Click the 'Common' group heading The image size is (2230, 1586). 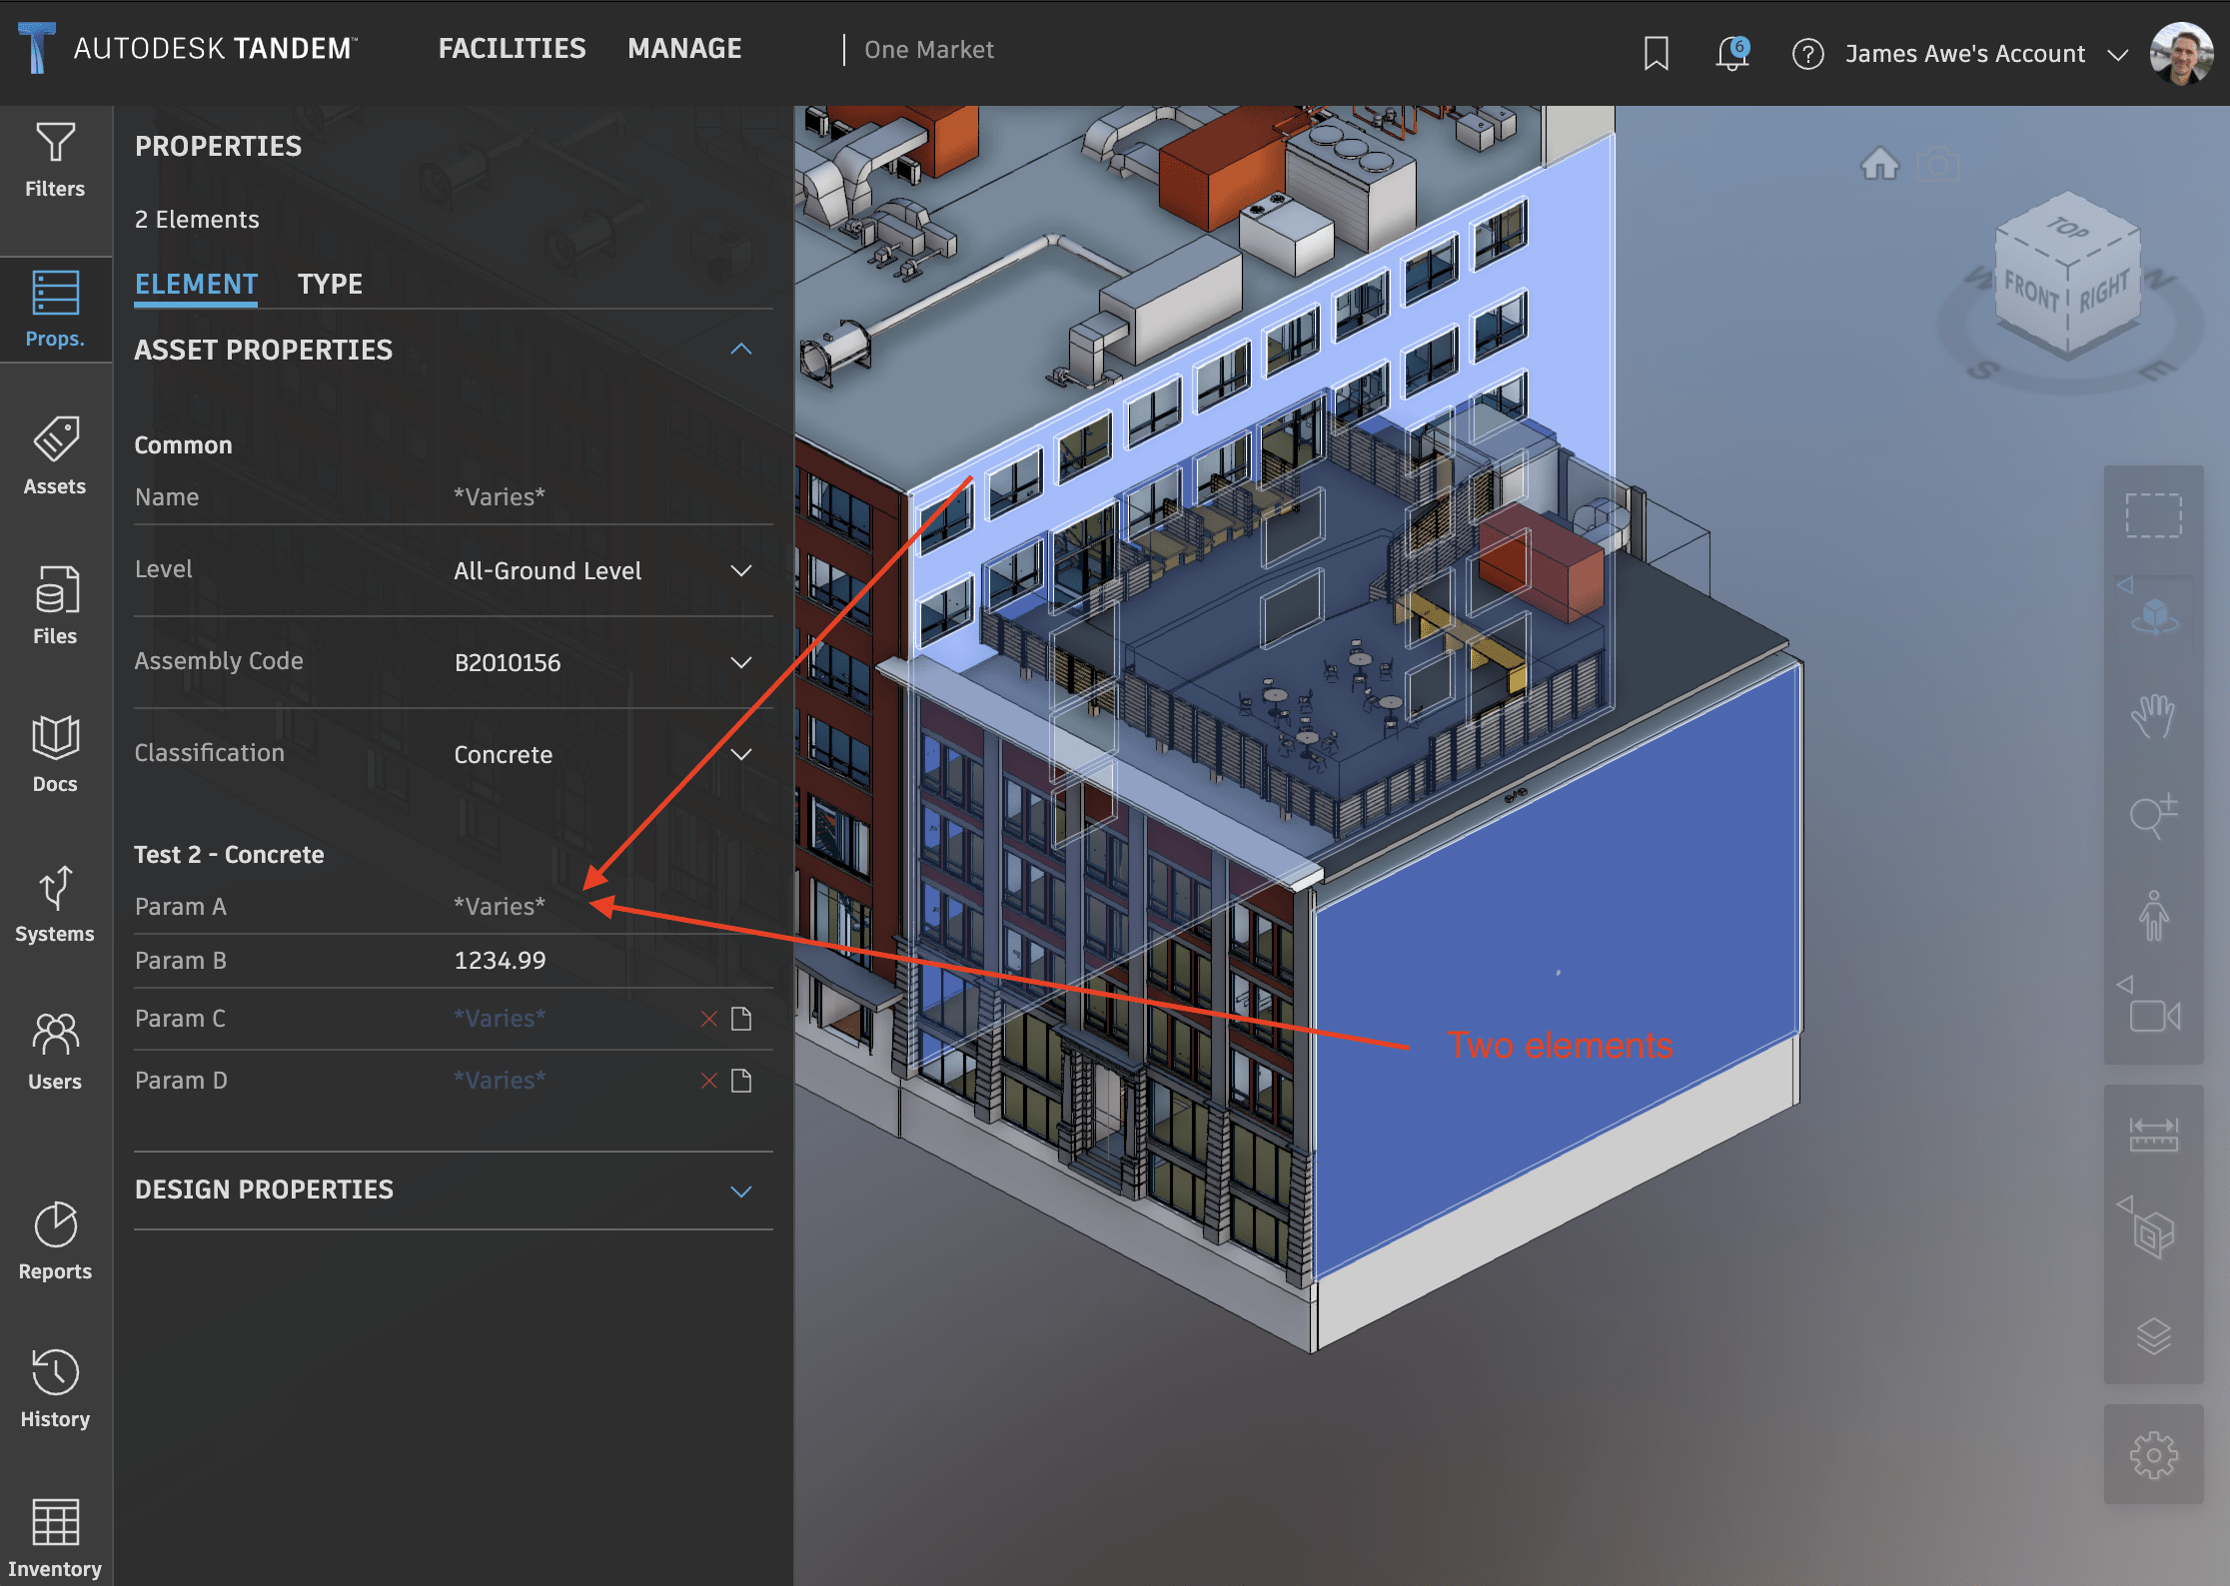pyautogui.click(x=183, y=445)
